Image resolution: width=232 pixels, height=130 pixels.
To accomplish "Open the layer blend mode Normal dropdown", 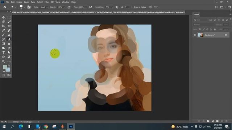I will (x=203, y=25).
